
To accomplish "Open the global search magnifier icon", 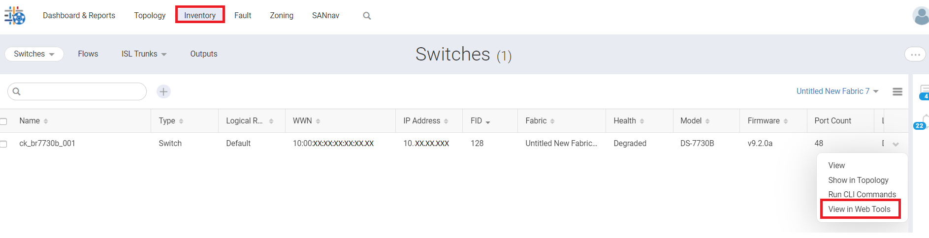I will pyautogui.click(x=367, y=16).
